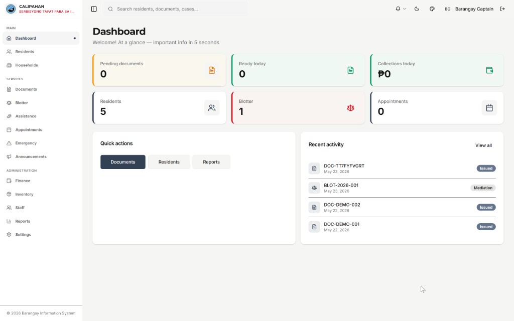The width and height of the screenshot is (514, 321).
Task: Click the Settings gear icon
Action: 9,235
